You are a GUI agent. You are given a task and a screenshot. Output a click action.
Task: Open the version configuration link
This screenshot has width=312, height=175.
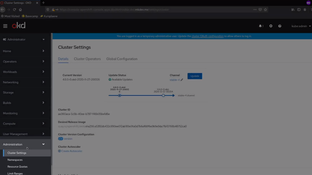pos(68,139)
